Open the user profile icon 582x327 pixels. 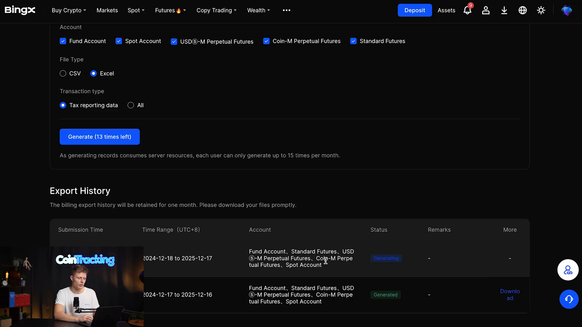(x=486, y=10)
